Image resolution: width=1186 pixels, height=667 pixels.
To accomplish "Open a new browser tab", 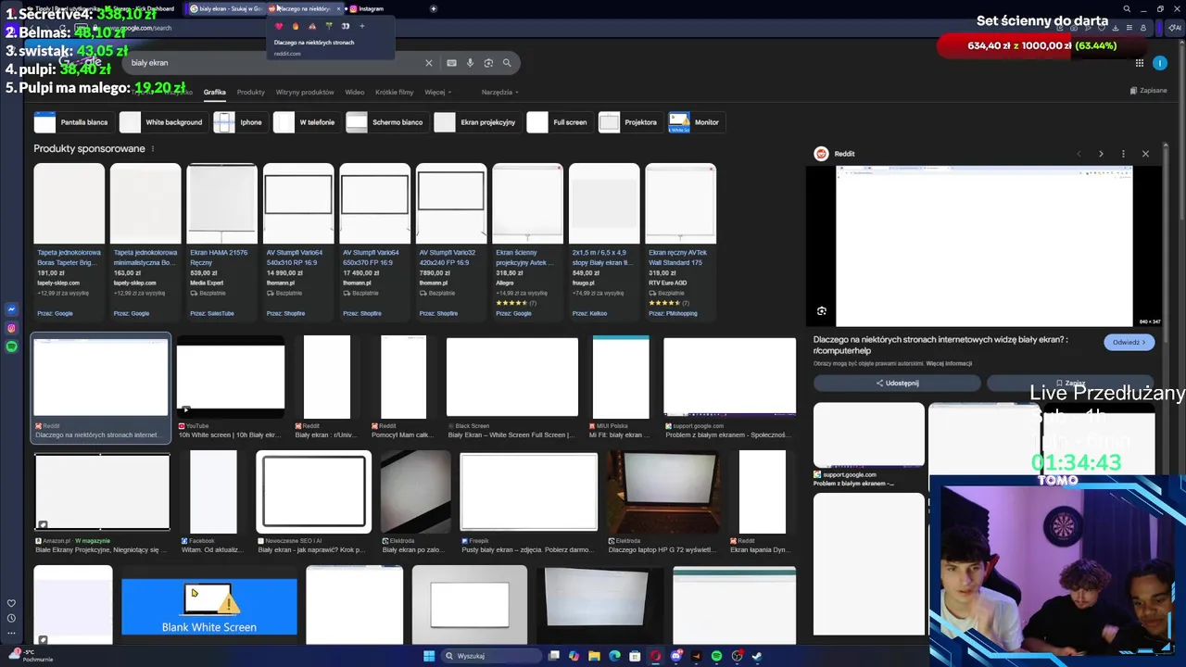I will [434, 8].
